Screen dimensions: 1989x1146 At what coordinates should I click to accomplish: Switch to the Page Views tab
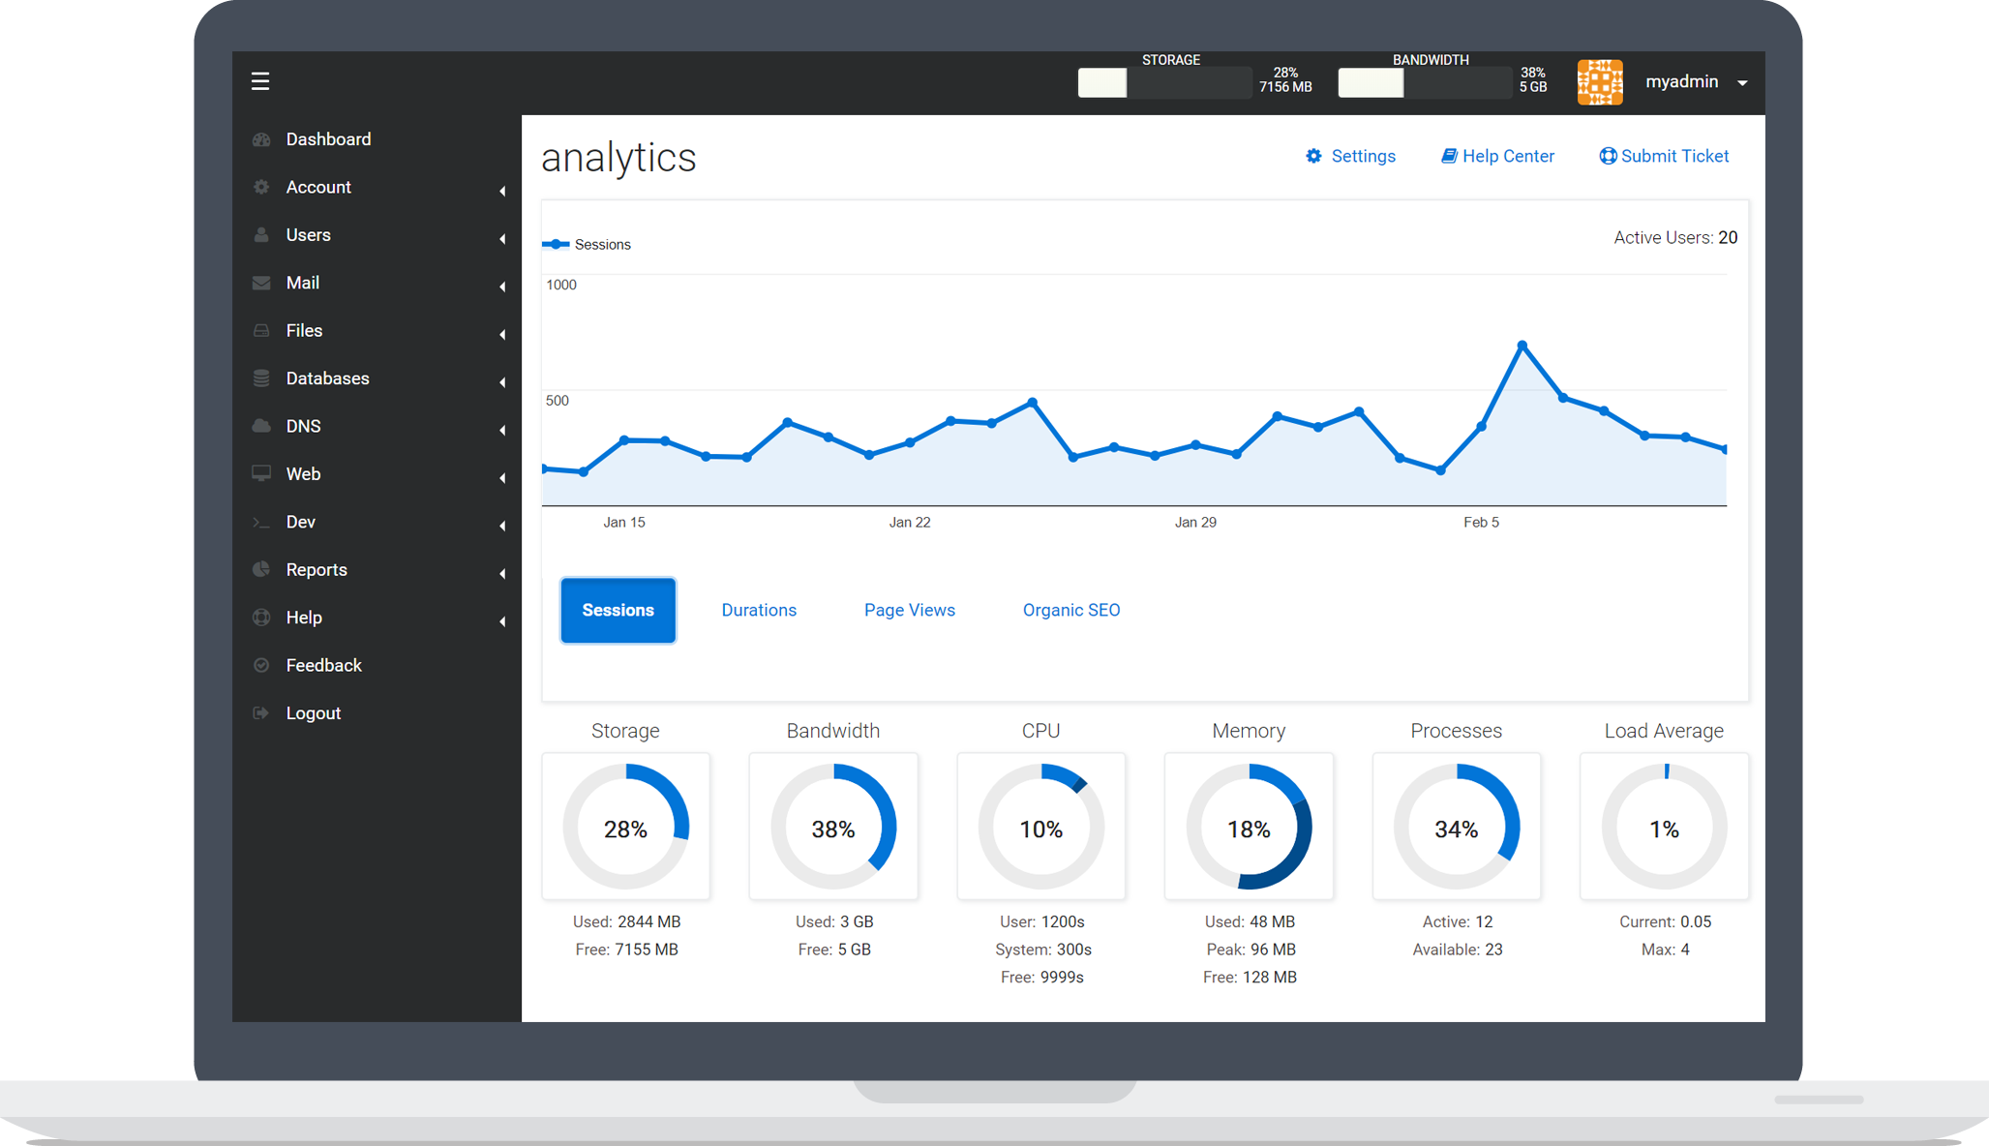(909, 610)
